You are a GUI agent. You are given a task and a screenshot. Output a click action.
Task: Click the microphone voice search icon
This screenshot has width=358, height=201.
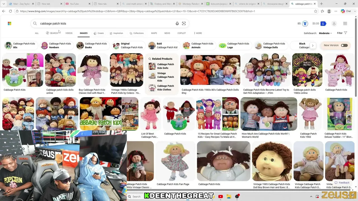coord(177,23)
